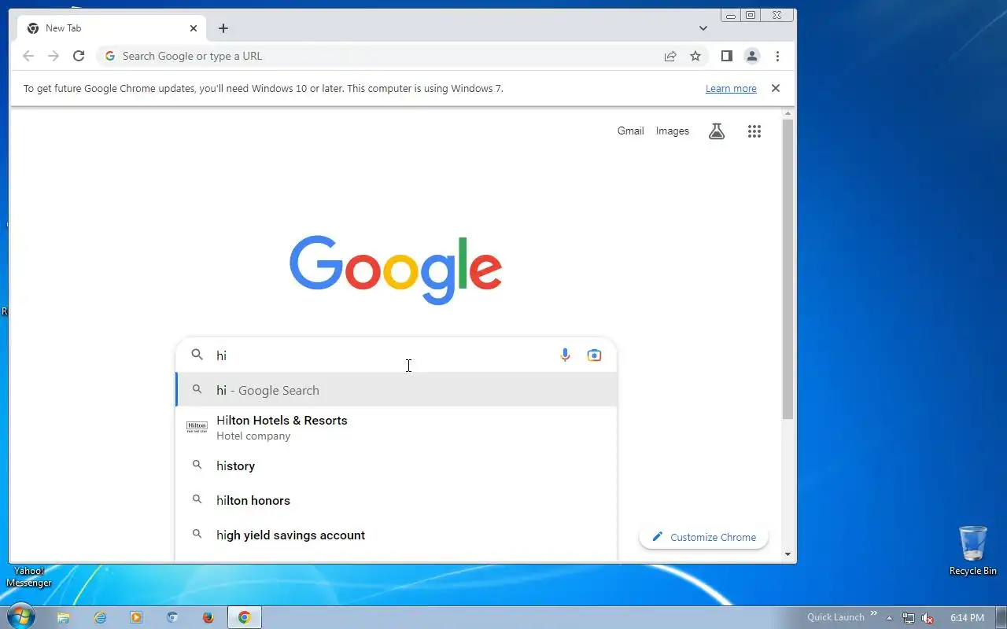The width and height of the screenshot is (1007, 629).
Task: Open Google apps grid
Action: (754, 131)
